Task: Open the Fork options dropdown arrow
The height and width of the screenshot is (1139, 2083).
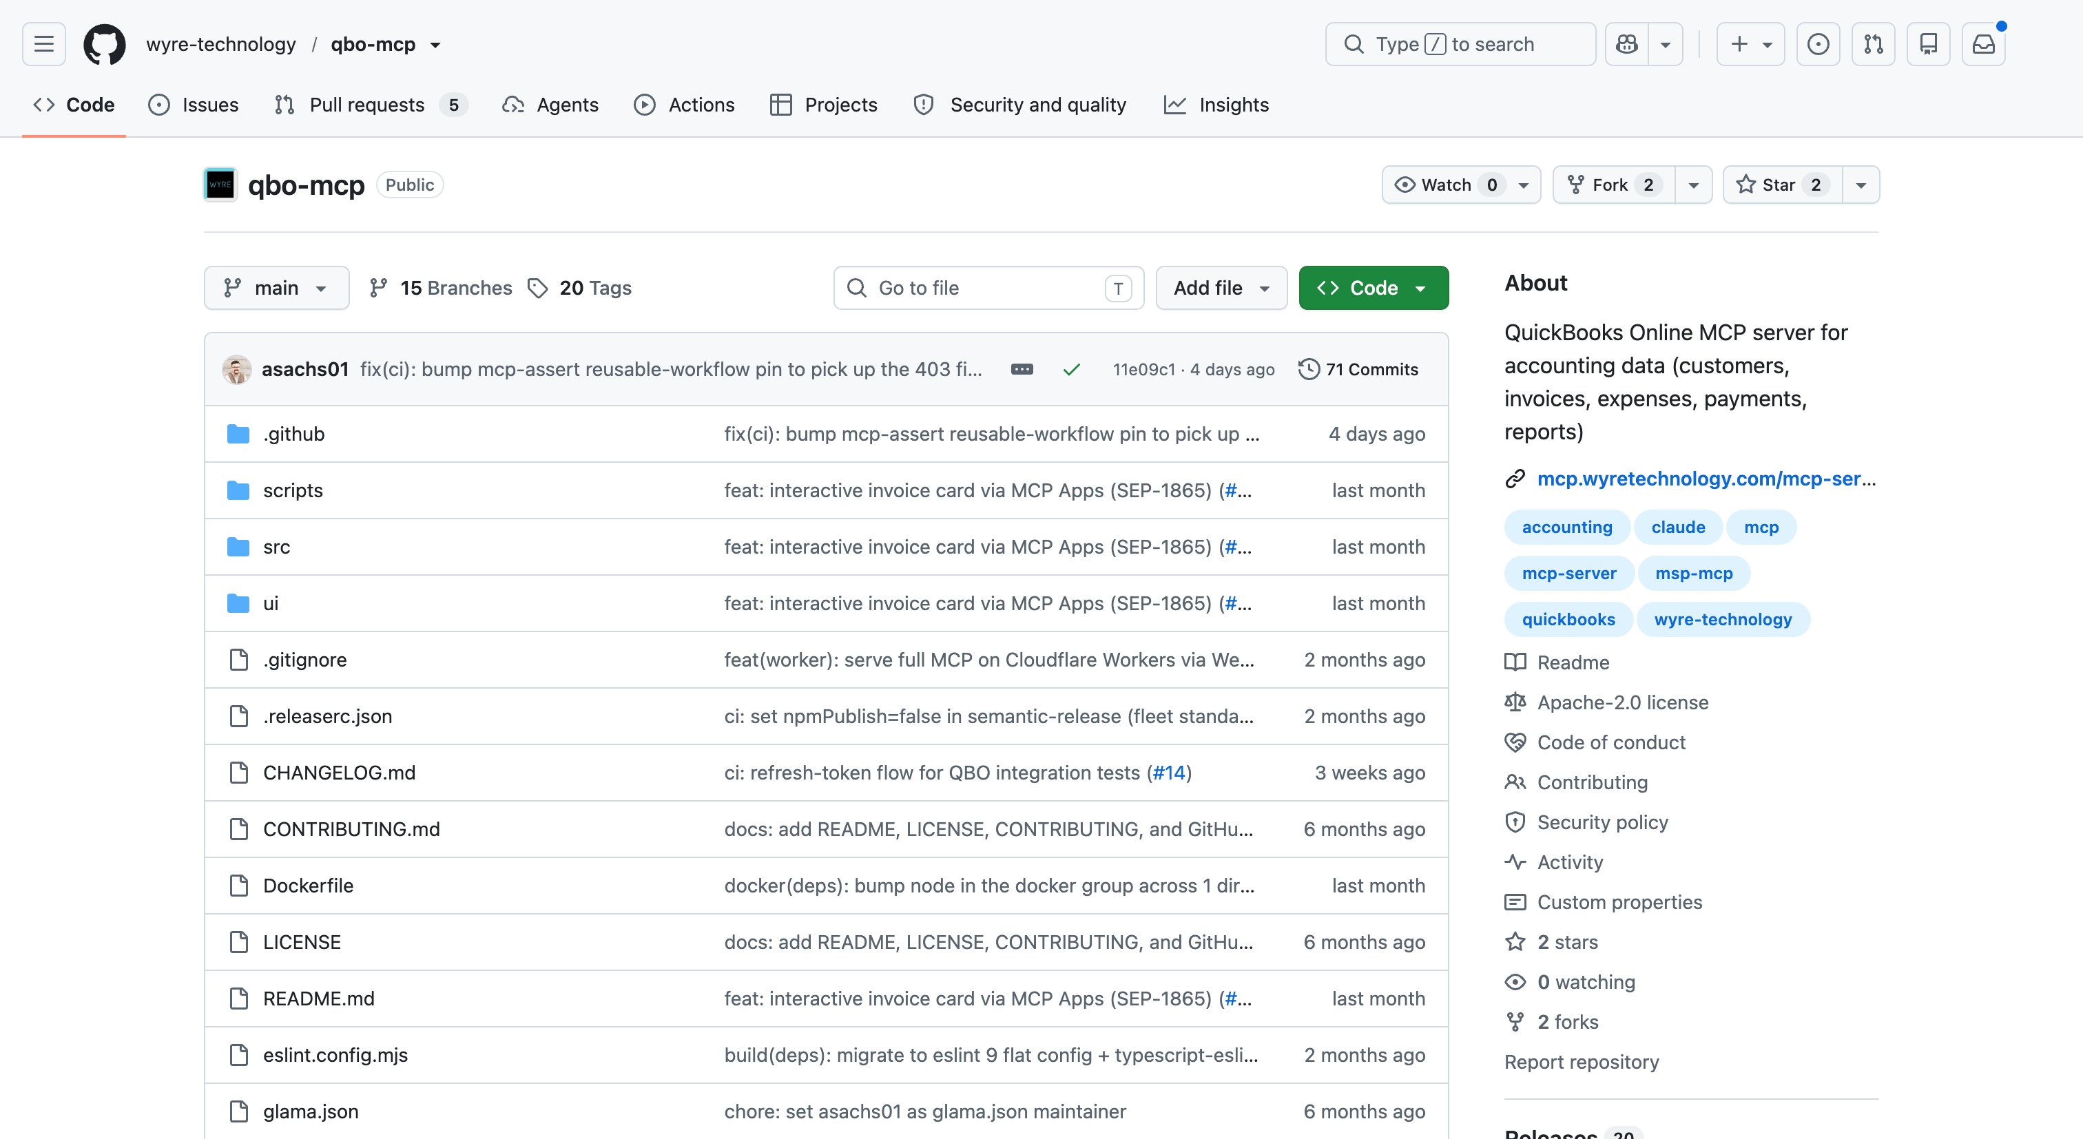Action: click(x=1693, y=185)
